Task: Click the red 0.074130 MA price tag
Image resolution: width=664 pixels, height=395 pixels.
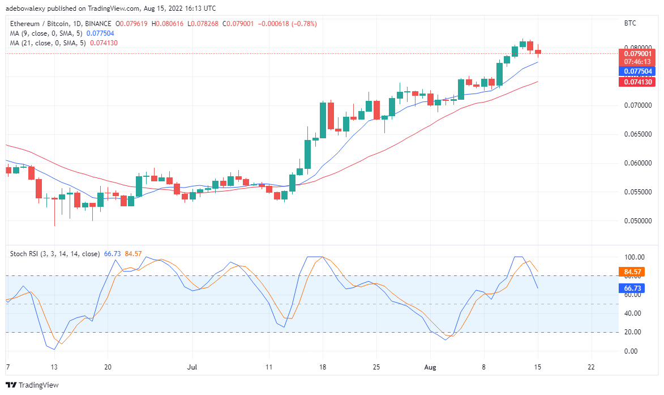Action: tap(637, 82)
